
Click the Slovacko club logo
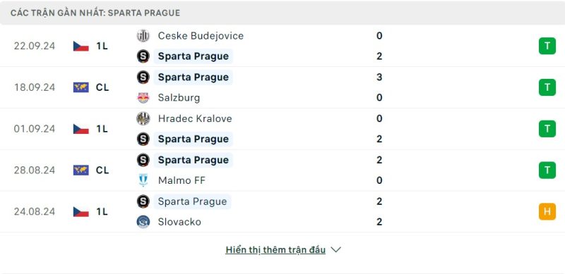click(143, 222)
